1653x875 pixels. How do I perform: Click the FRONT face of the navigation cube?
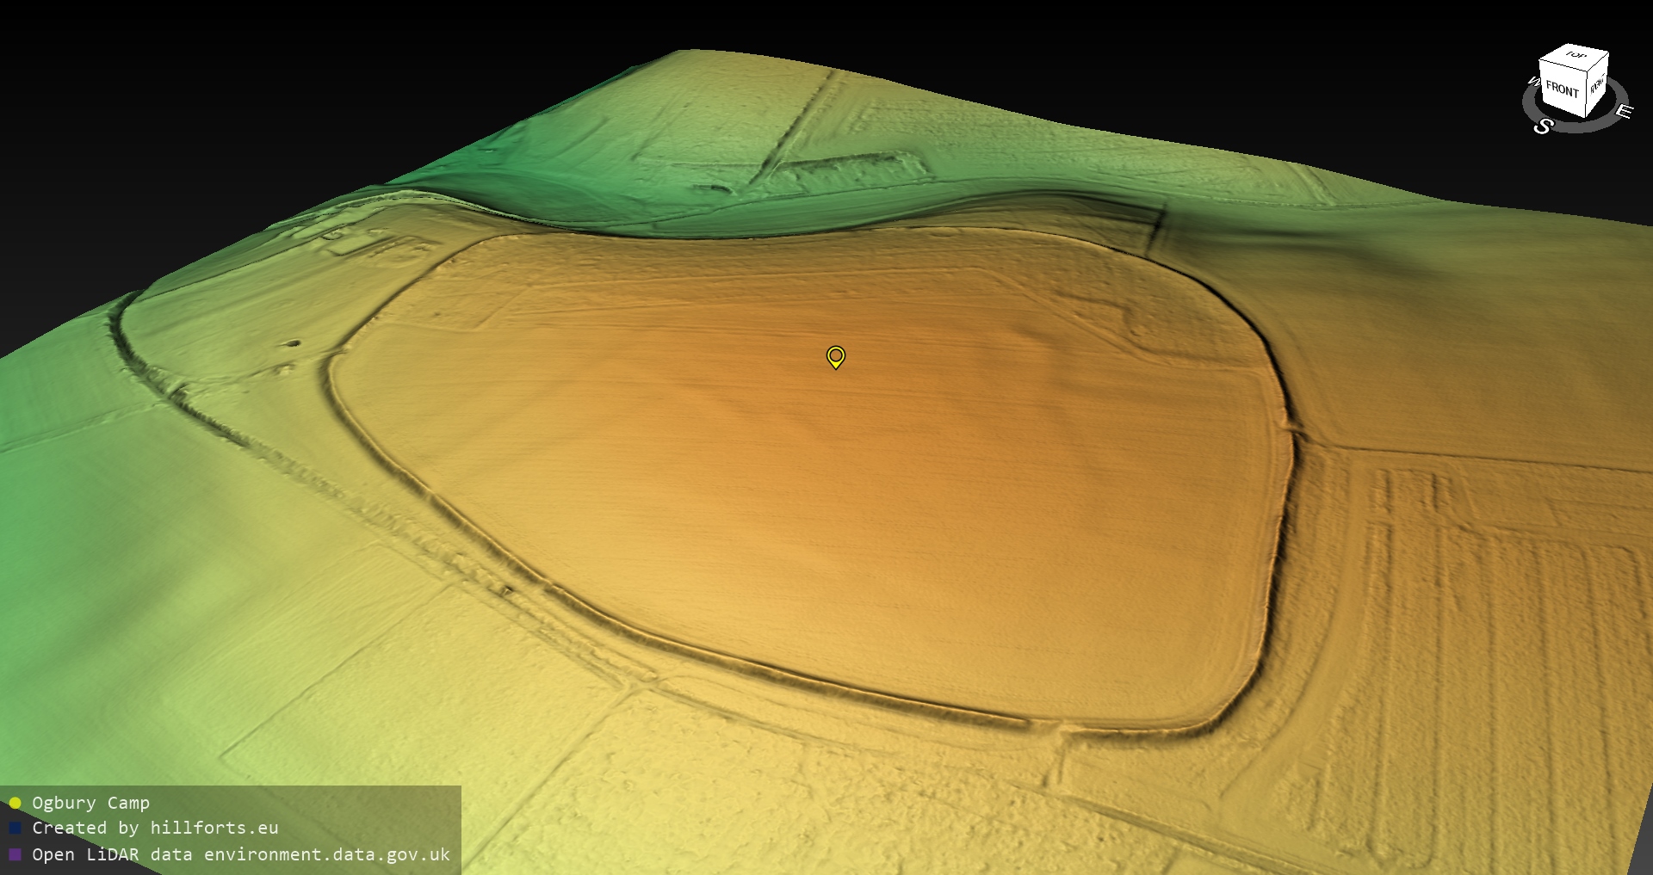point(1562,89)
